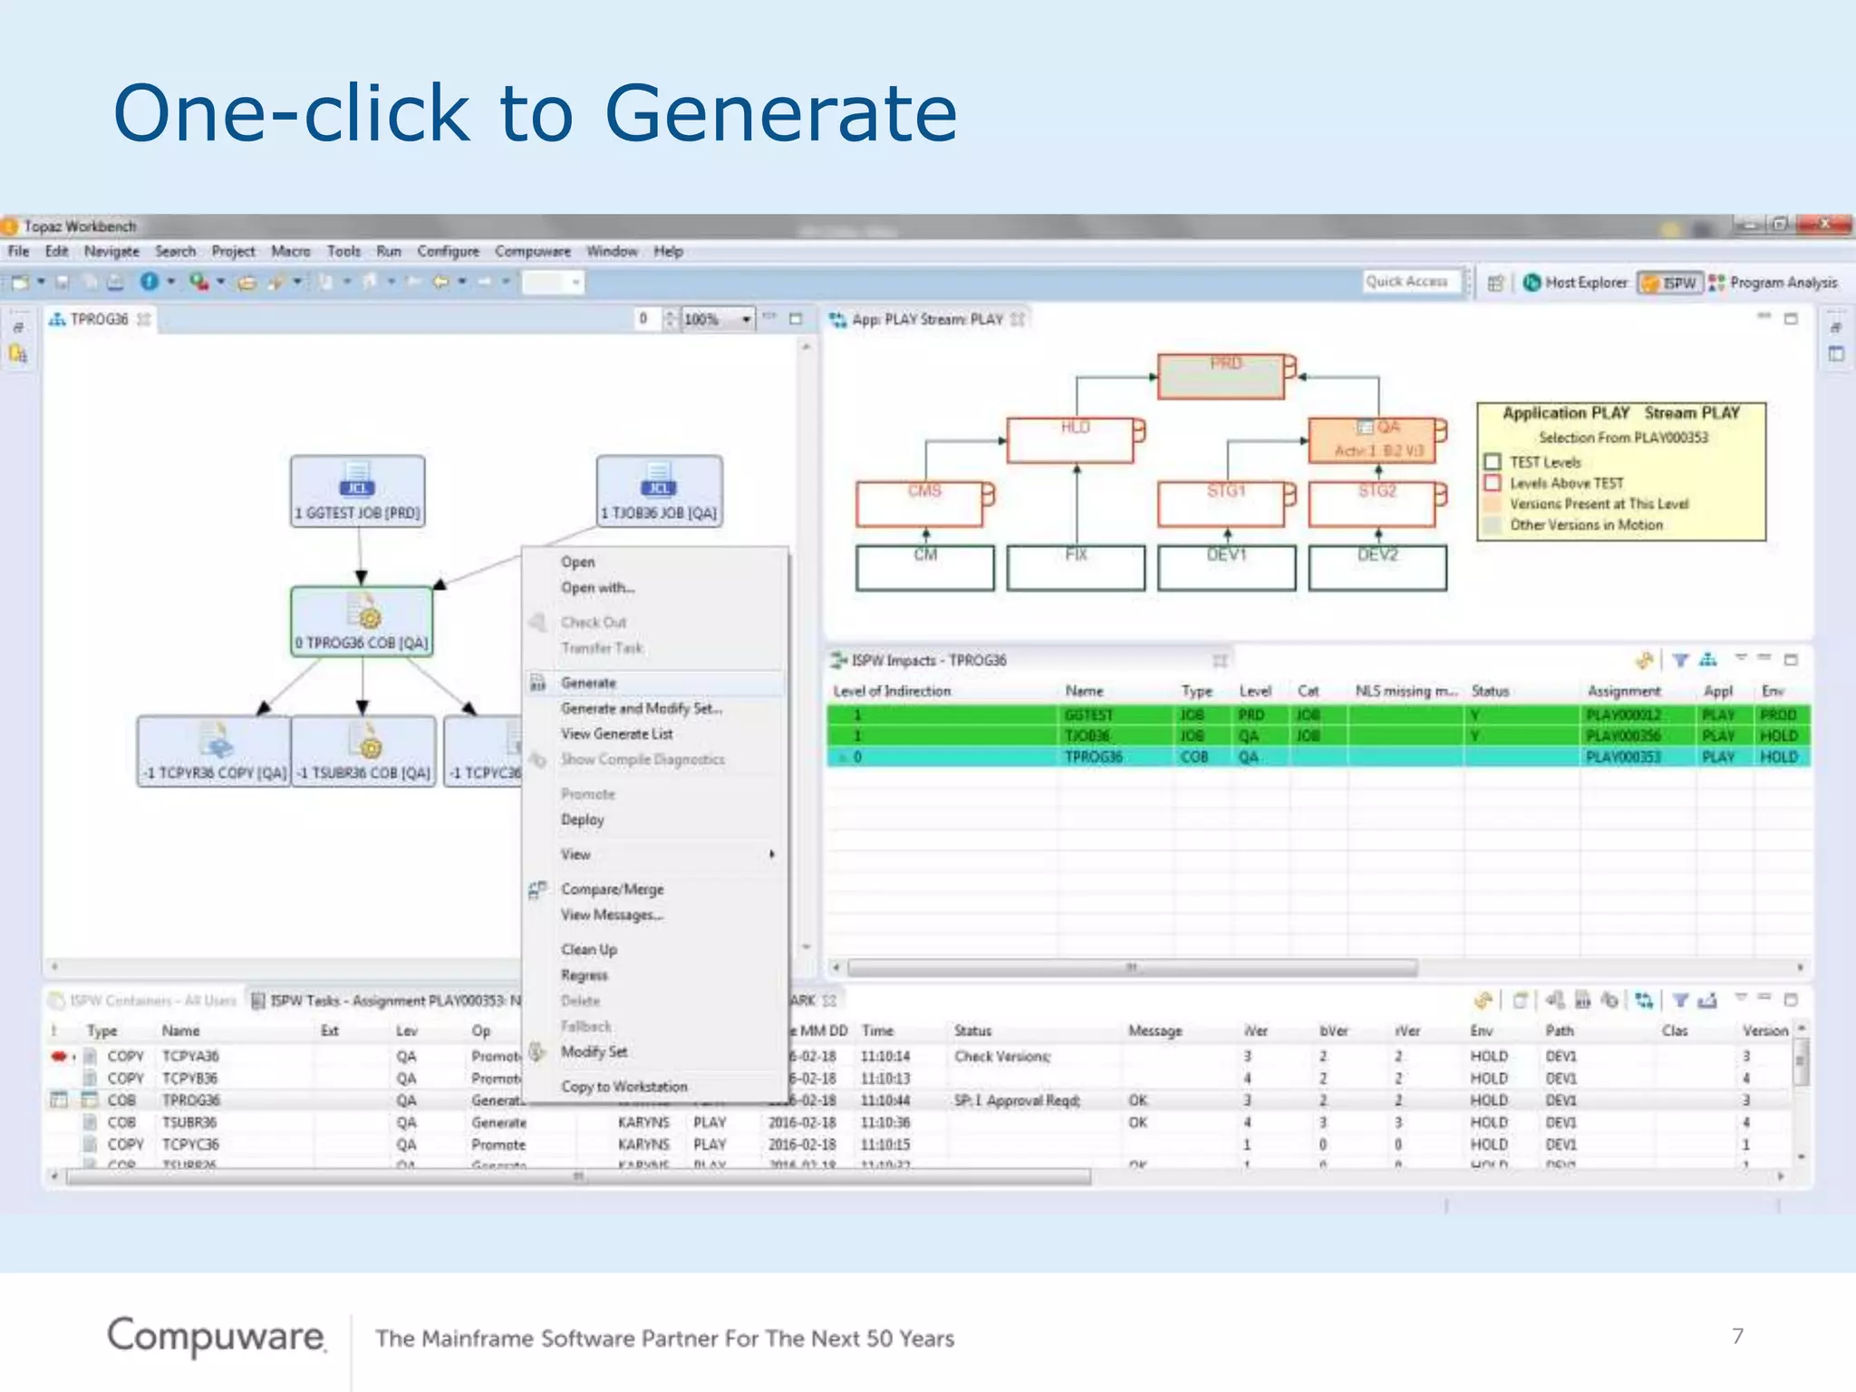Select GGTEST row in ISPW Impacts table

[x=1319, y=715]
